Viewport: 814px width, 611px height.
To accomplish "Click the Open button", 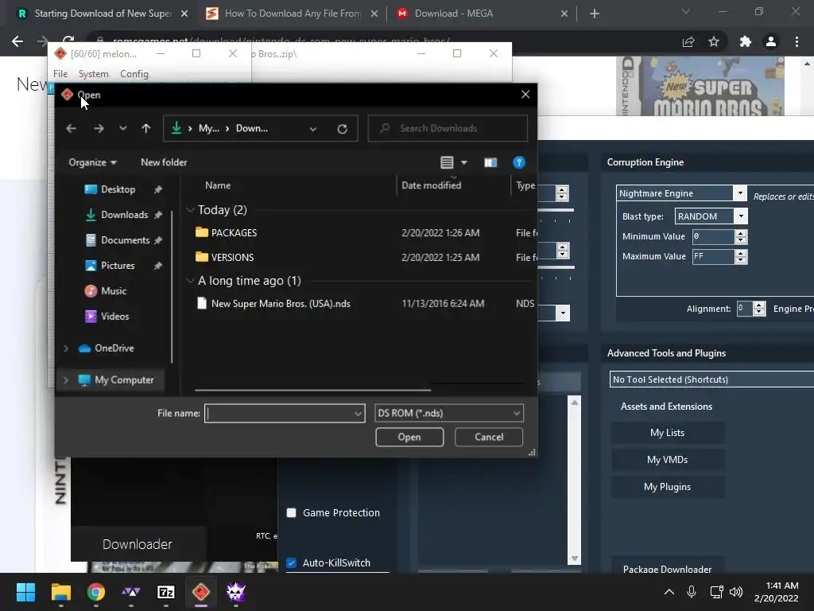I will [409, 437].
